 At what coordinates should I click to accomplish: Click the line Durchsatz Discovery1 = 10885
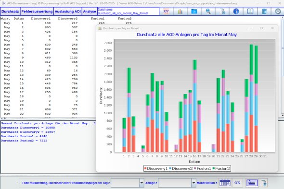(28, 128)
